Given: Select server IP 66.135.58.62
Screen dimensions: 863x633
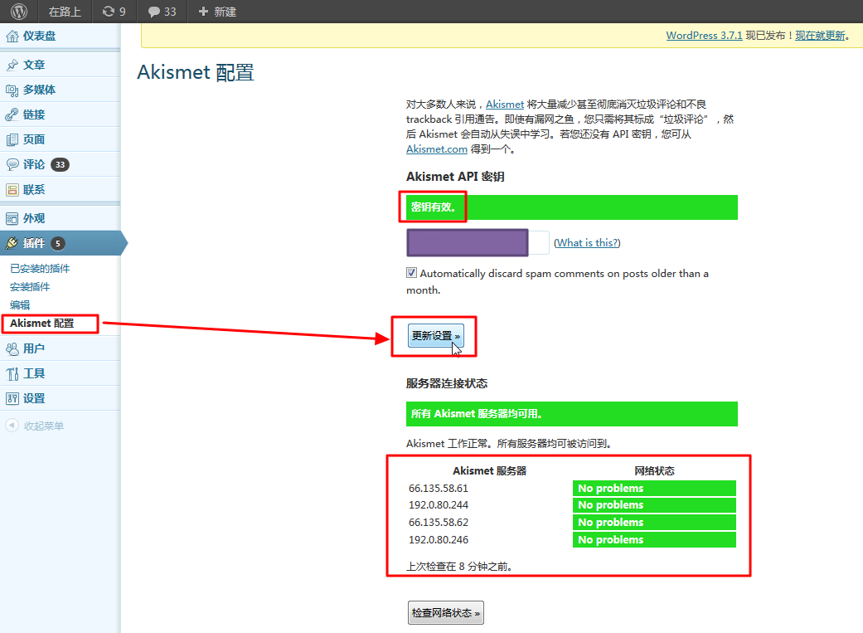Looking at the screenshot, I should coord(438,523).
